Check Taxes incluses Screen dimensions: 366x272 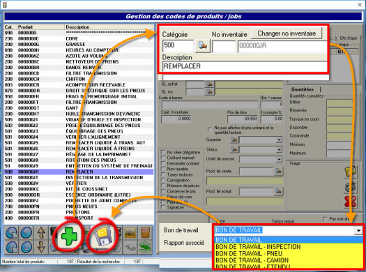pyautogui.click(x=163, y=174)
